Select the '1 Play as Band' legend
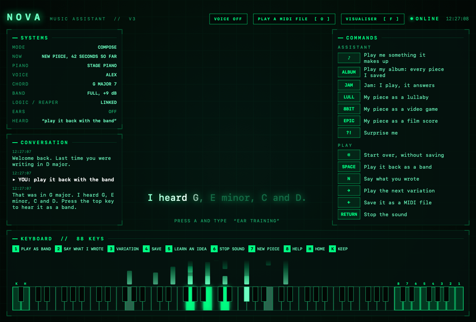This screenshot has height=322, width=476. pyautogui.click(x=32, y=249)
